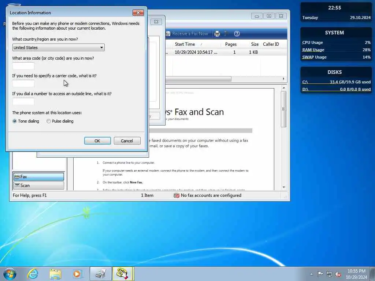375x281 pixels.
Task: Click the No fax accounts are configured status
Action: [211, 195]
